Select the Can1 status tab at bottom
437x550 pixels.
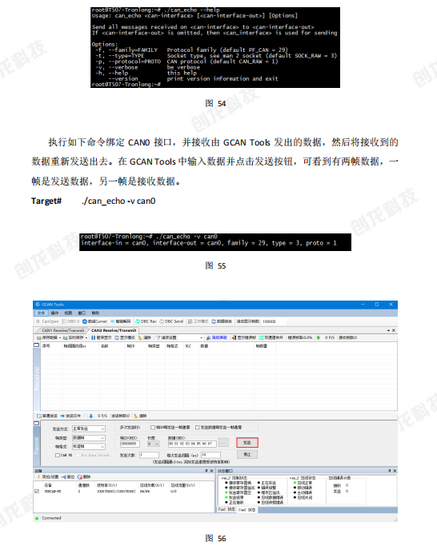(x=227, y=509)
